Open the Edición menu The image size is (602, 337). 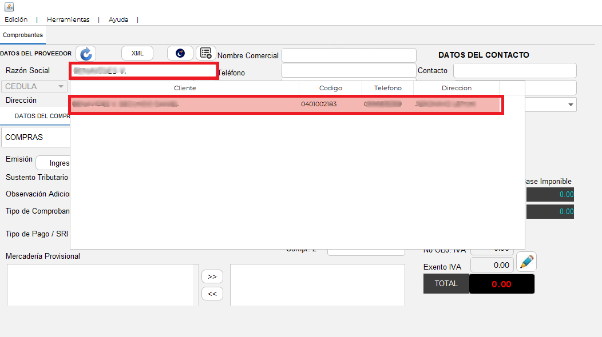pyautogui.click(x=16, y=19)
